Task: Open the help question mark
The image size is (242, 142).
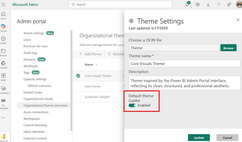Action: [x=218, y=5]
